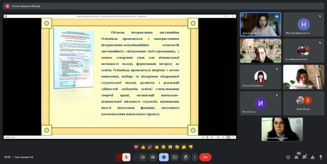Select Наталка Максимчук self-view tile

[x=282, y=129]
